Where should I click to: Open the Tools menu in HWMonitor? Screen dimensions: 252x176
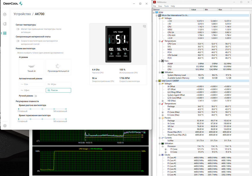tap(166, 6)
